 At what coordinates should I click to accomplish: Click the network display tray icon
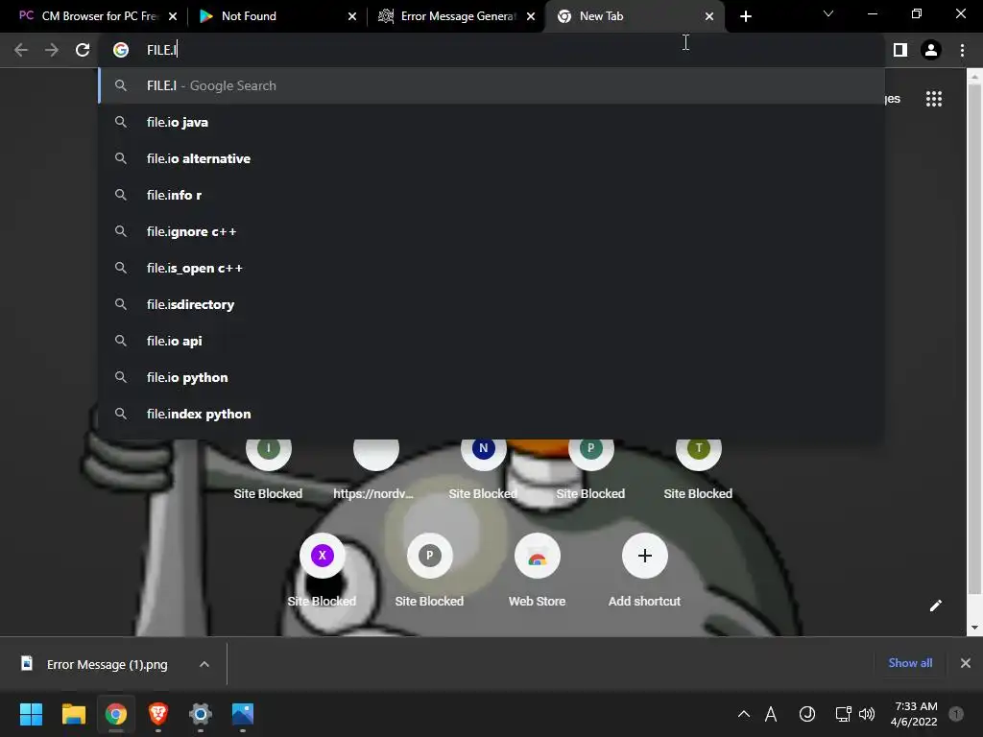(843, 714)
